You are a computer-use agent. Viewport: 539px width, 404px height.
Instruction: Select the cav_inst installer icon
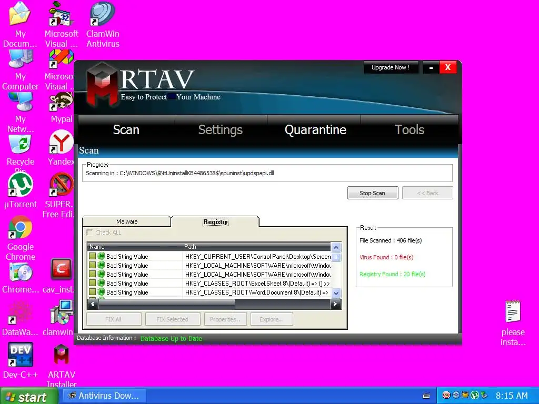(58, 277)
